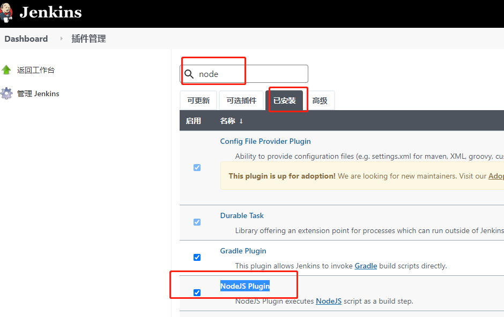Click the 启用 column header
504x317 pixels.
(x=194, y=121)
